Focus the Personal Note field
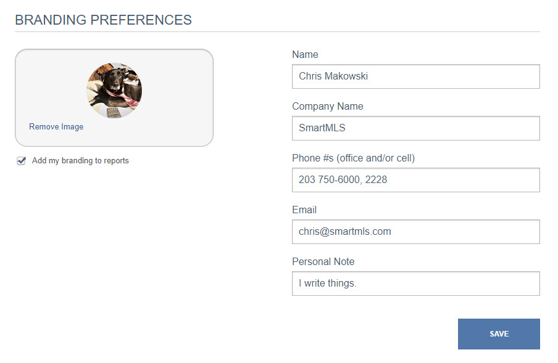 click(415, 283)
